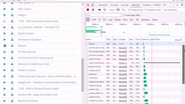Play A CLASSICAL DREAM station
This screenshot has width=185, height=104.
click(5, 27)
